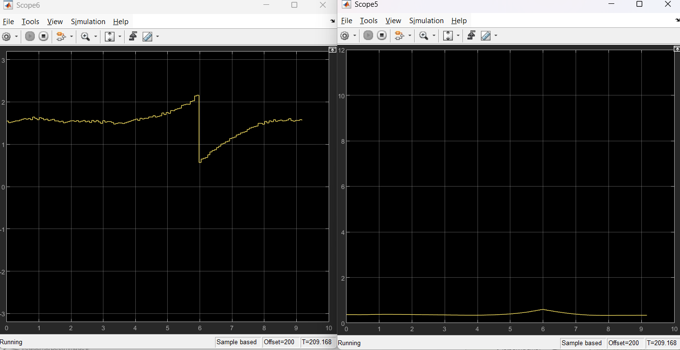Viewport: 680px width, 350px height.
Task: Expand the zoom options dropdown arrow in Scope6
Action: [x=96, y=37]
